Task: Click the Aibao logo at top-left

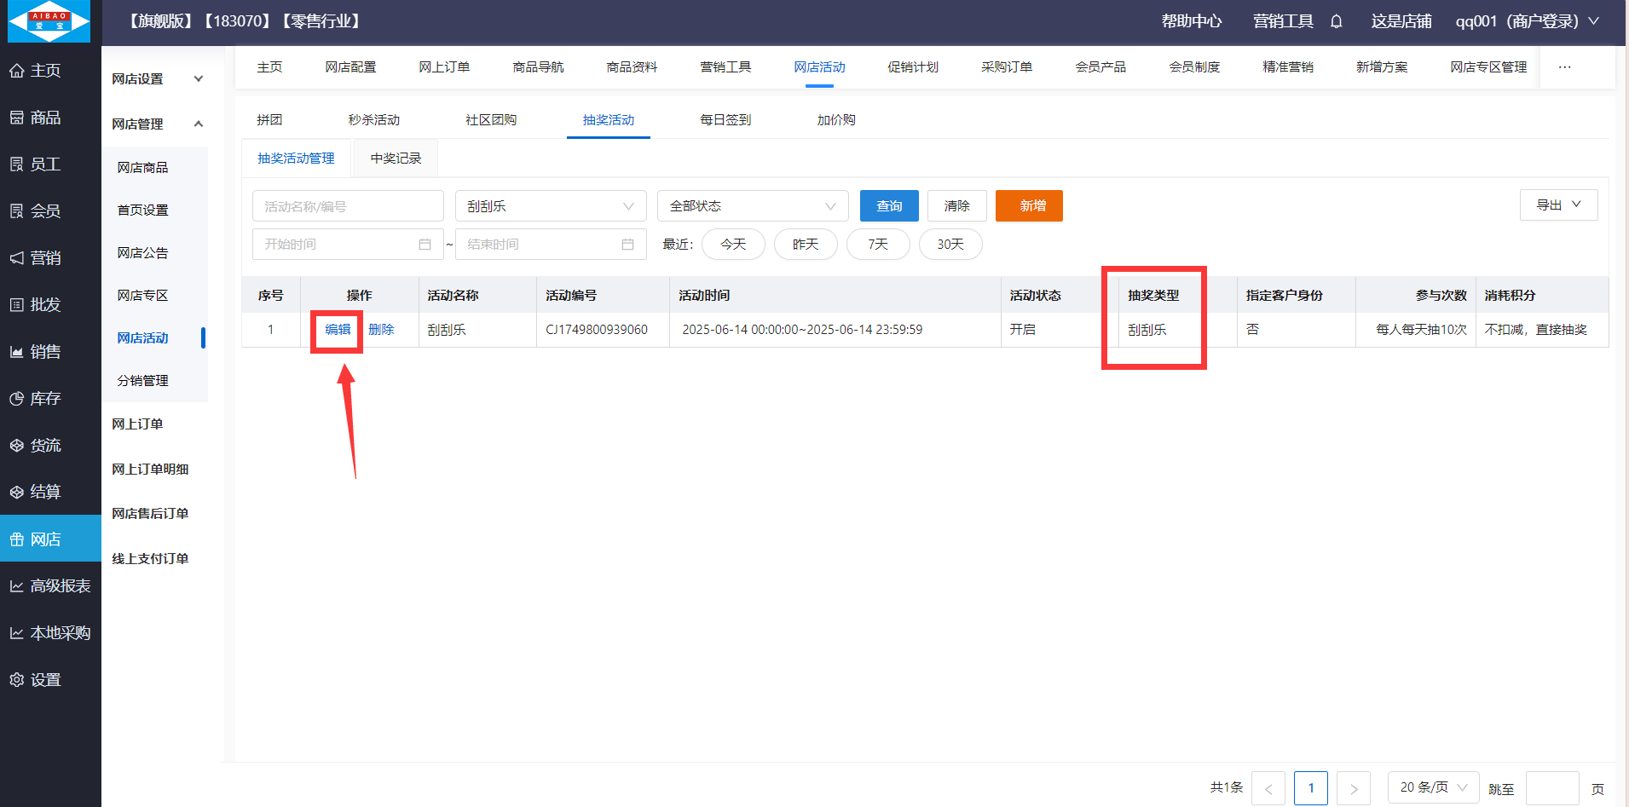Action: coord(49,21)
